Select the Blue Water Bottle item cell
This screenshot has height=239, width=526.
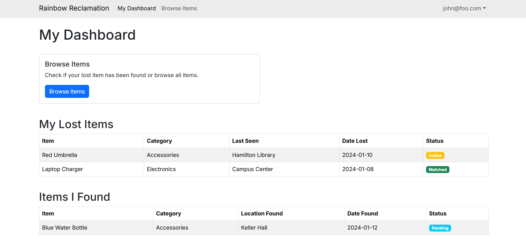65,228
